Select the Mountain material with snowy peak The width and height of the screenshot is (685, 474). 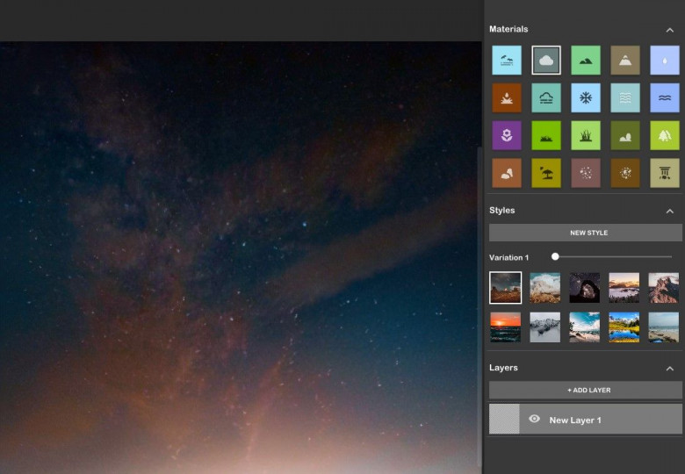tap(625, 61)
